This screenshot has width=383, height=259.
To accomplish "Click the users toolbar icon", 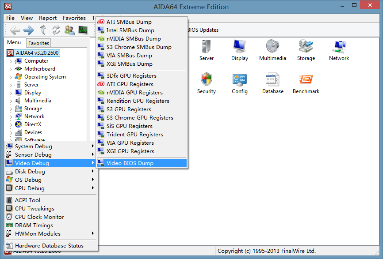I will [69, 30].
